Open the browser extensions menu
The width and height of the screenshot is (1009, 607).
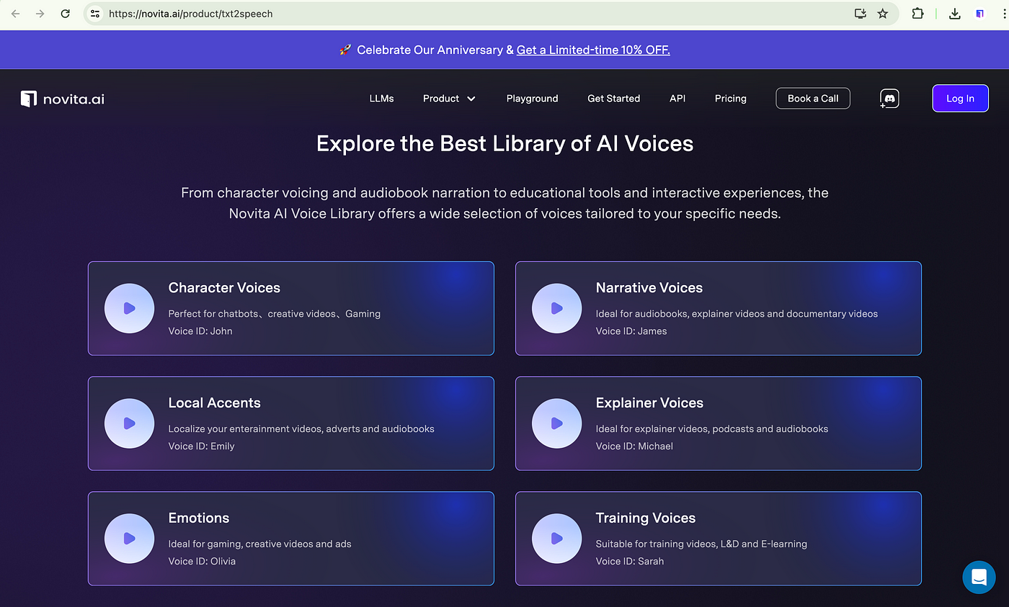pos(917,14)
